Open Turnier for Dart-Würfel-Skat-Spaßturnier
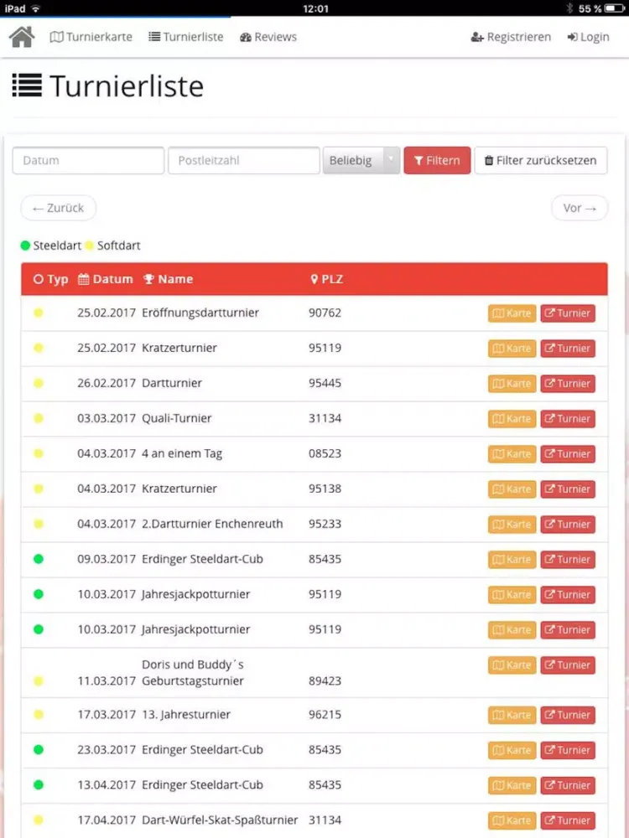This screenshot has height=838, width=629. pos(568,821)
